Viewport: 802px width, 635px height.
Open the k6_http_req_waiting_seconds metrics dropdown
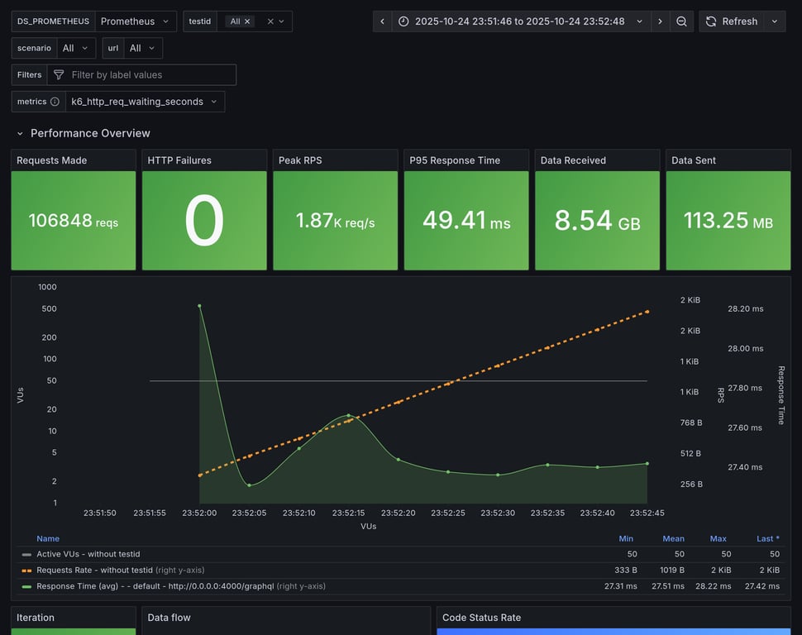point(145,102)
